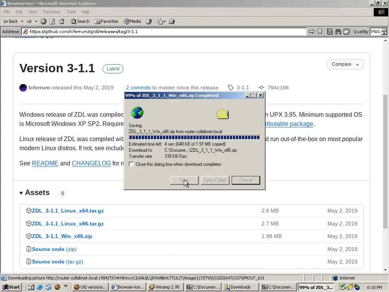Click the Latest release badge
This screenshot has height=292, width=389.
tap(113, 69)
